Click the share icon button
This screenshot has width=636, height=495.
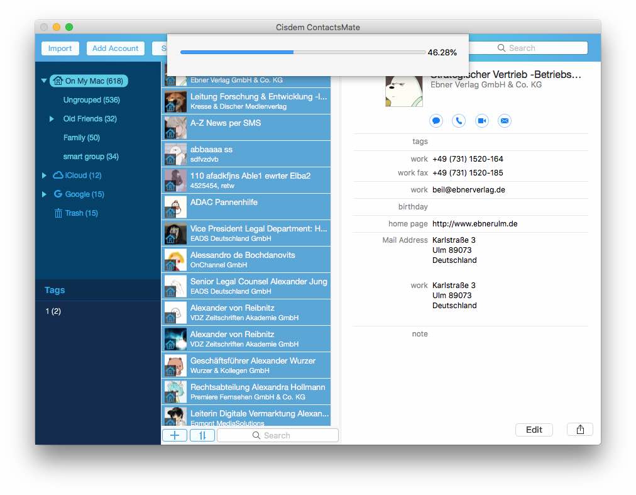point(580,430)
